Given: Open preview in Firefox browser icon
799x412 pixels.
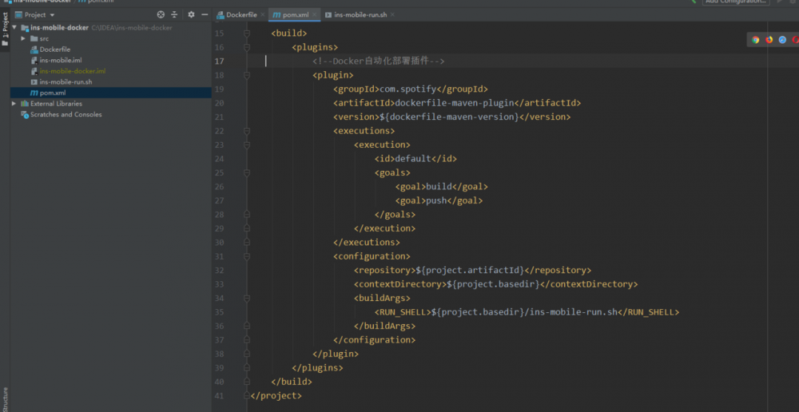Looking at the screenshot, I should click(x=769, y=39).
